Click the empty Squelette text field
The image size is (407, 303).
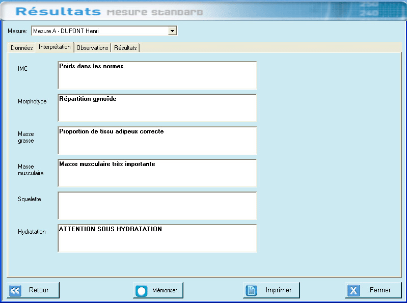coord(157,206)
